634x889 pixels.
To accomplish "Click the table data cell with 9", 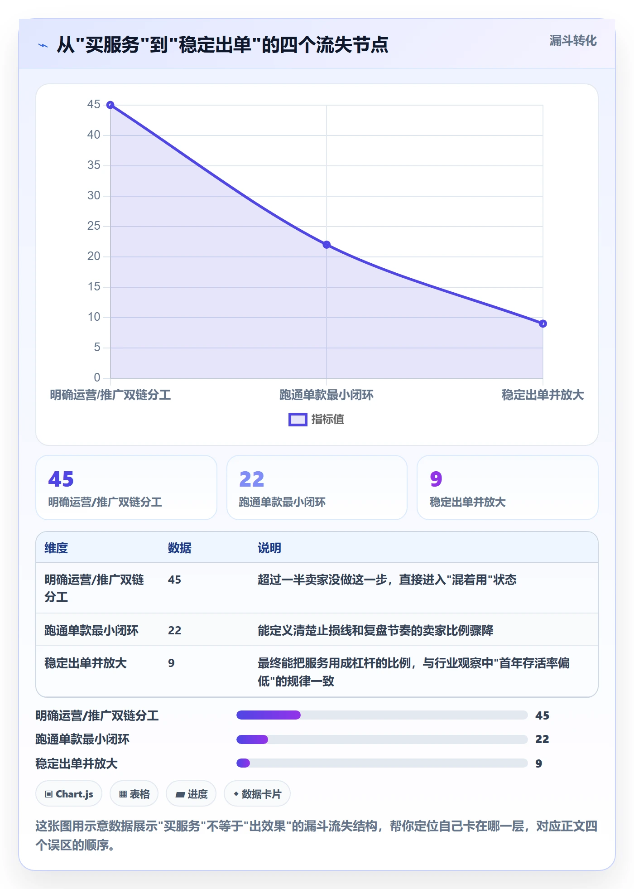I will [x=171, y=663].
